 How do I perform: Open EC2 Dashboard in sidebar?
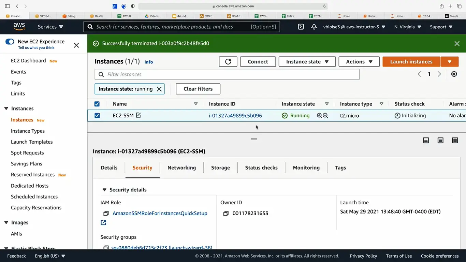pos(28,61)
